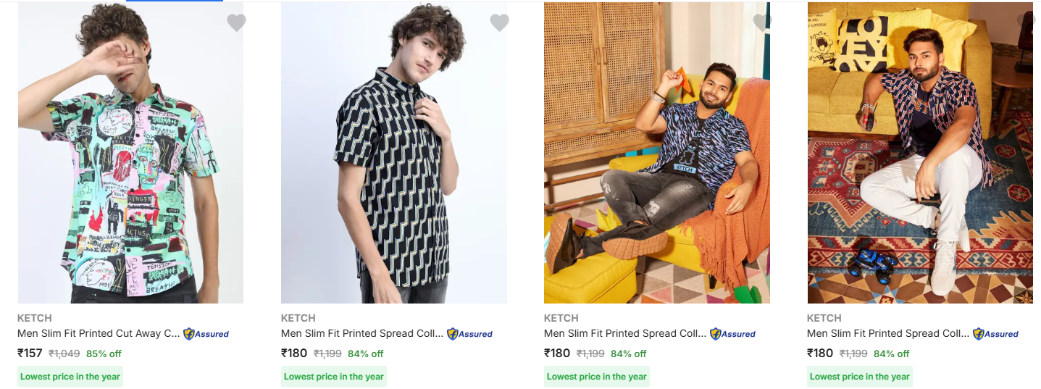Click 'Lowest price in the year' under ₹157
The width and height of the screenshot is (1041, 389).
(x=70, y=377)
